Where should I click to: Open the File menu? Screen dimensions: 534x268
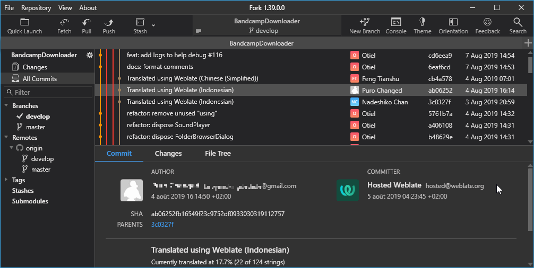(9, 8)
